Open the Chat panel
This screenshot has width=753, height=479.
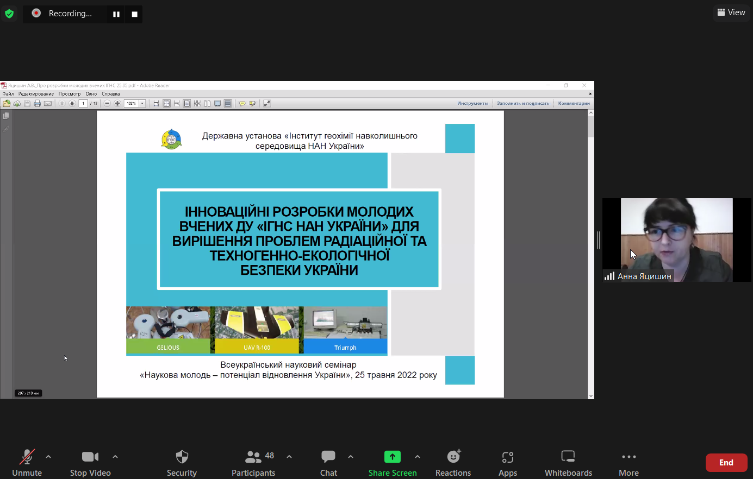(328, 463)
